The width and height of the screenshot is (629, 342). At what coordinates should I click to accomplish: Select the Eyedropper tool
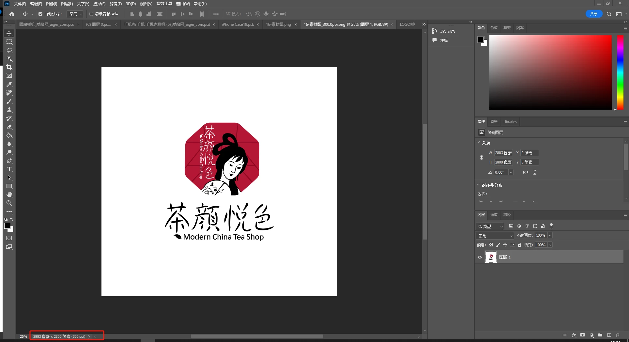9,84
